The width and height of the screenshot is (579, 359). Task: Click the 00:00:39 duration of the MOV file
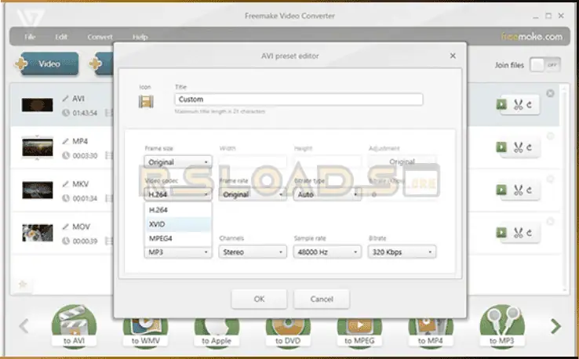click(85, 241)
